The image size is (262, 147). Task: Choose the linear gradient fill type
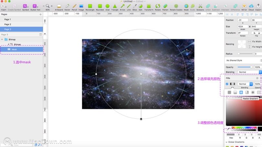[x=235, y=92]
